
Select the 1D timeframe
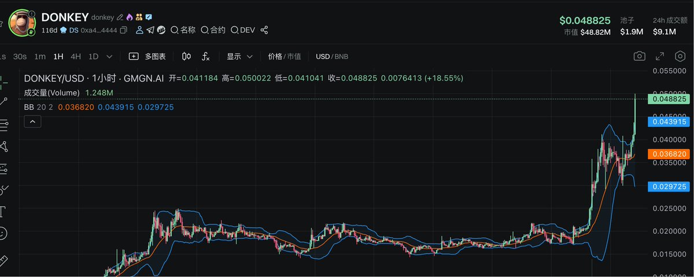tap(93, 57)
